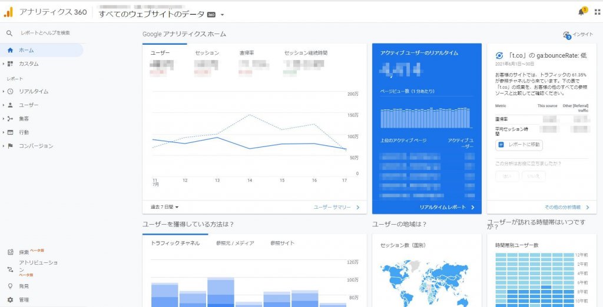The image size is (603, 307).
Task: Click the search magnifier icon in sidebar
Action: (9, 34)
